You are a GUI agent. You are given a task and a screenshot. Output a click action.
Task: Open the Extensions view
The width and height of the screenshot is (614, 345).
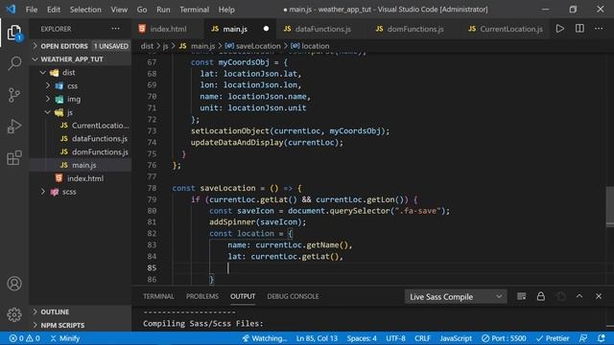14,158
